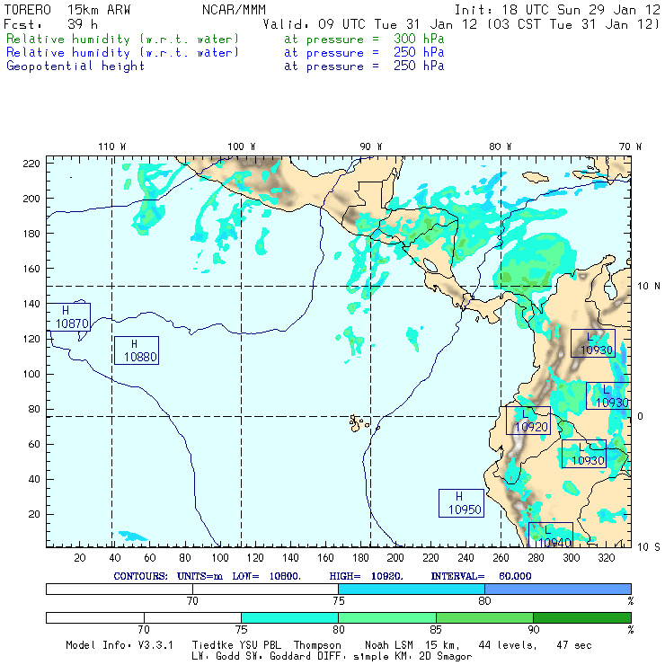
Task: Click the blue 'Relative humidity (w.r.t. water)' legend line
Action: click(122, 53)
